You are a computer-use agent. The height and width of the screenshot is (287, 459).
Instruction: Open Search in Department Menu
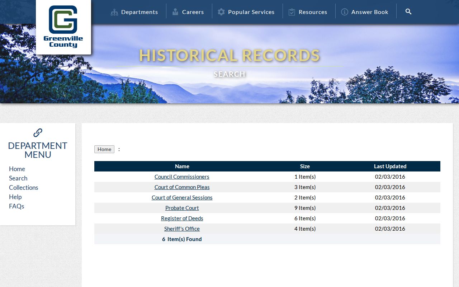pyautogui.click(x=18, y=178)
